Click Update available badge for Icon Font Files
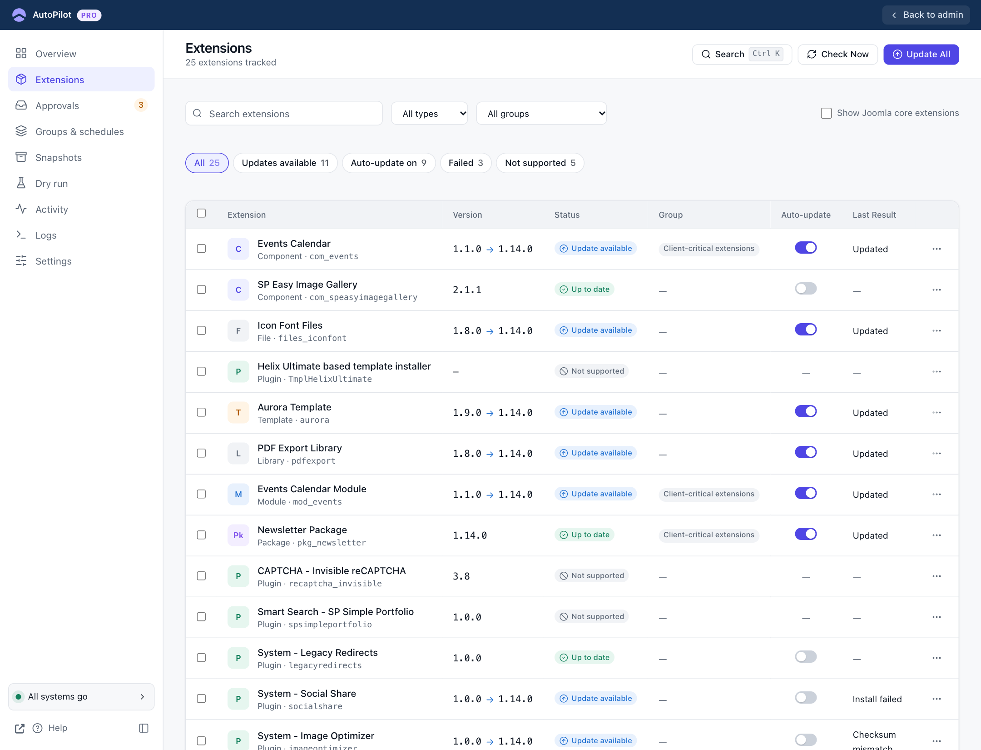This screenshot has width=981, height=750. click(595, 330)
